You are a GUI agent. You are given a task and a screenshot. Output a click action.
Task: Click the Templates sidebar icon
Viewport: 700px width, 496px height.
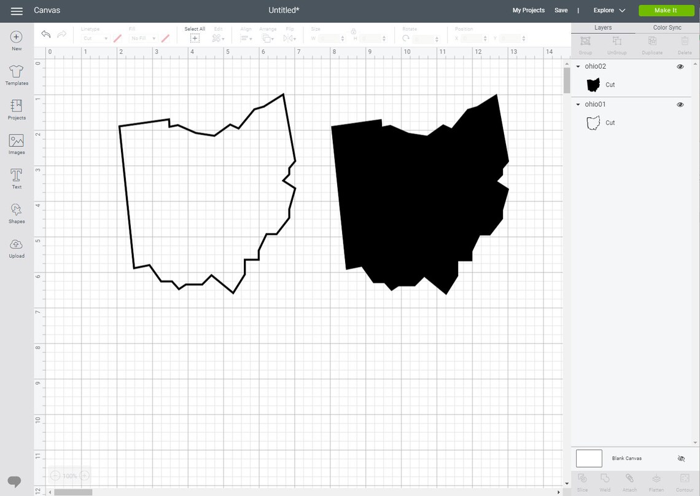point(16,75)
